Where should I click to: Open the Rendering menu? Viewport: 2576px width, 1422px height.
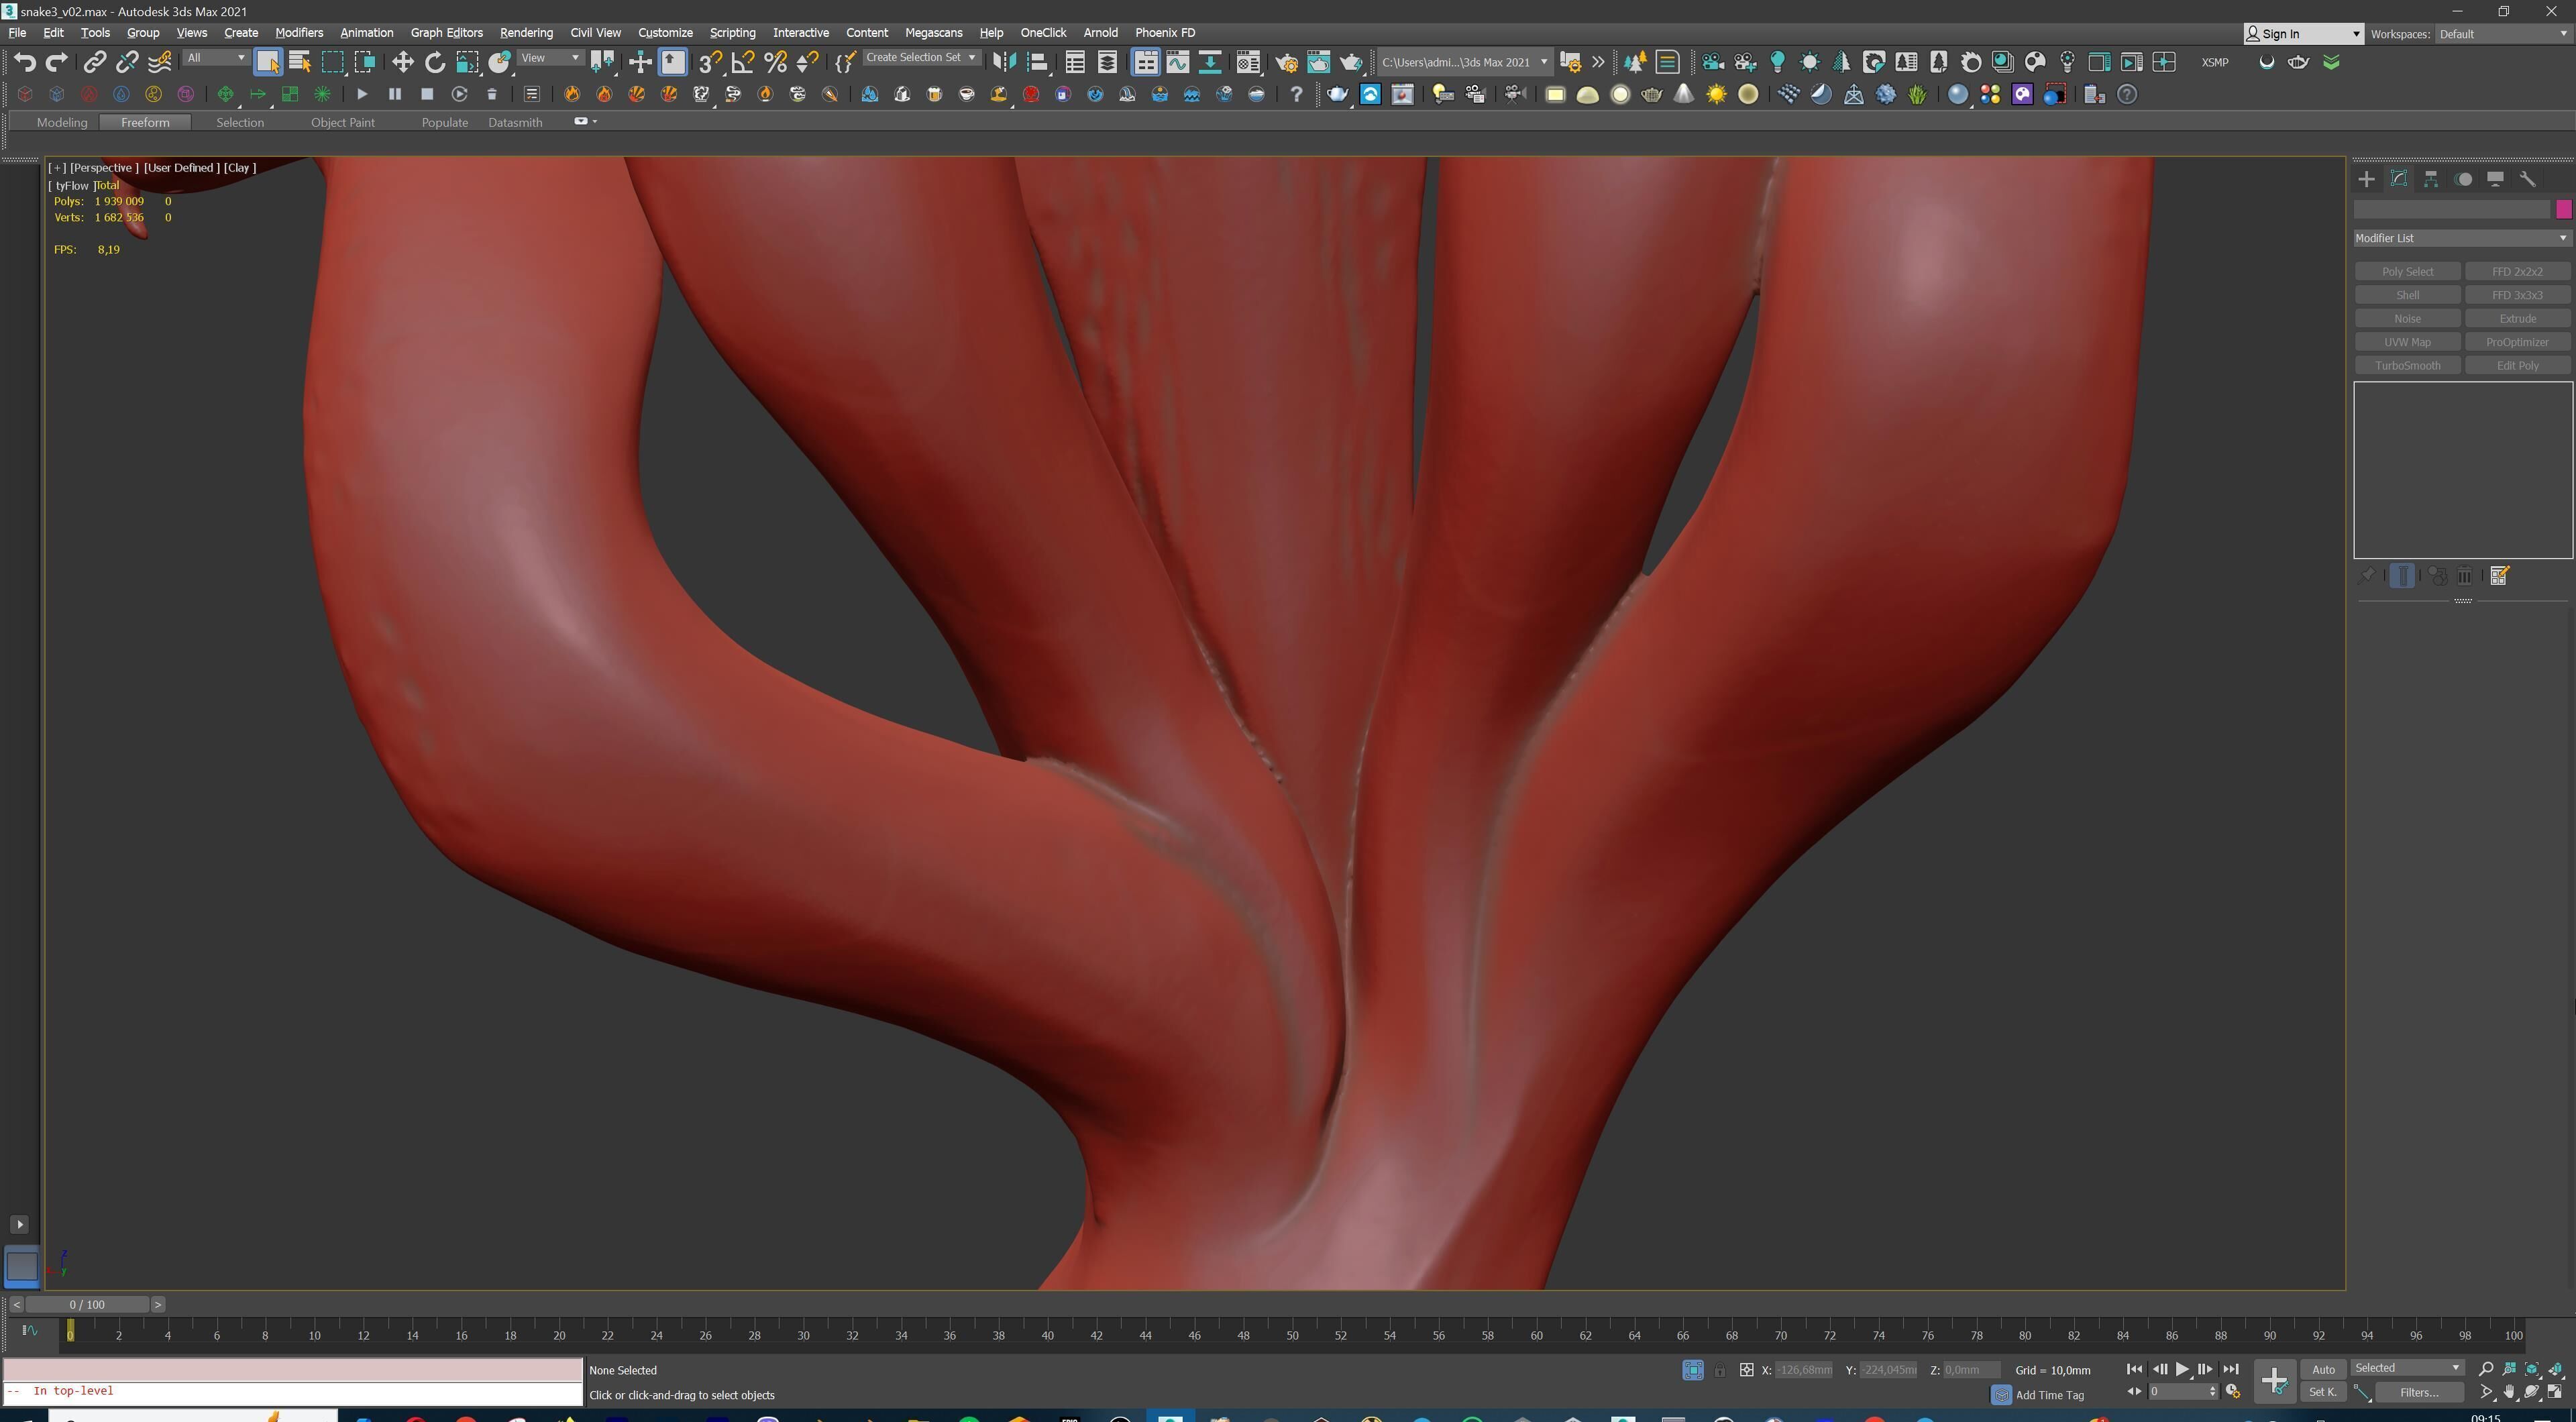[526, 33]
